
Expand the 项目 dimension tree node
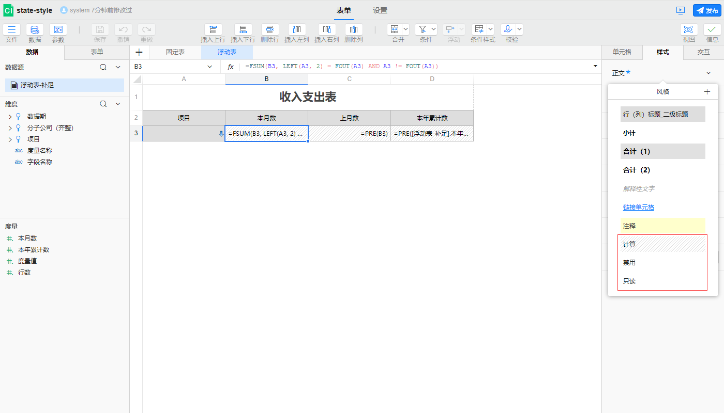coord(10,139)
